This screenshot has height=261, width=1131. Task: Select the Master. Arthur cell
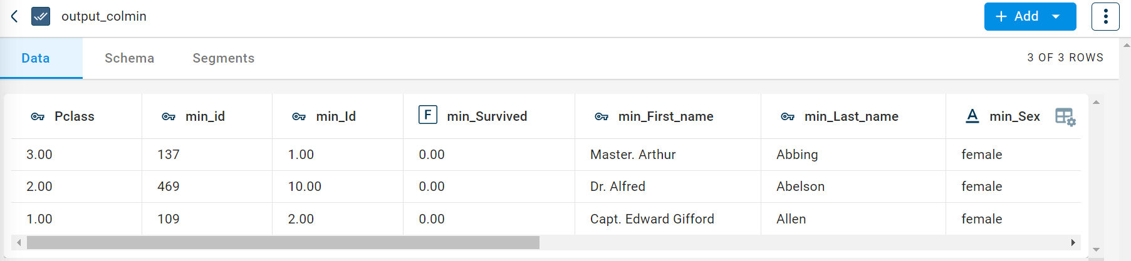[633, 155]
